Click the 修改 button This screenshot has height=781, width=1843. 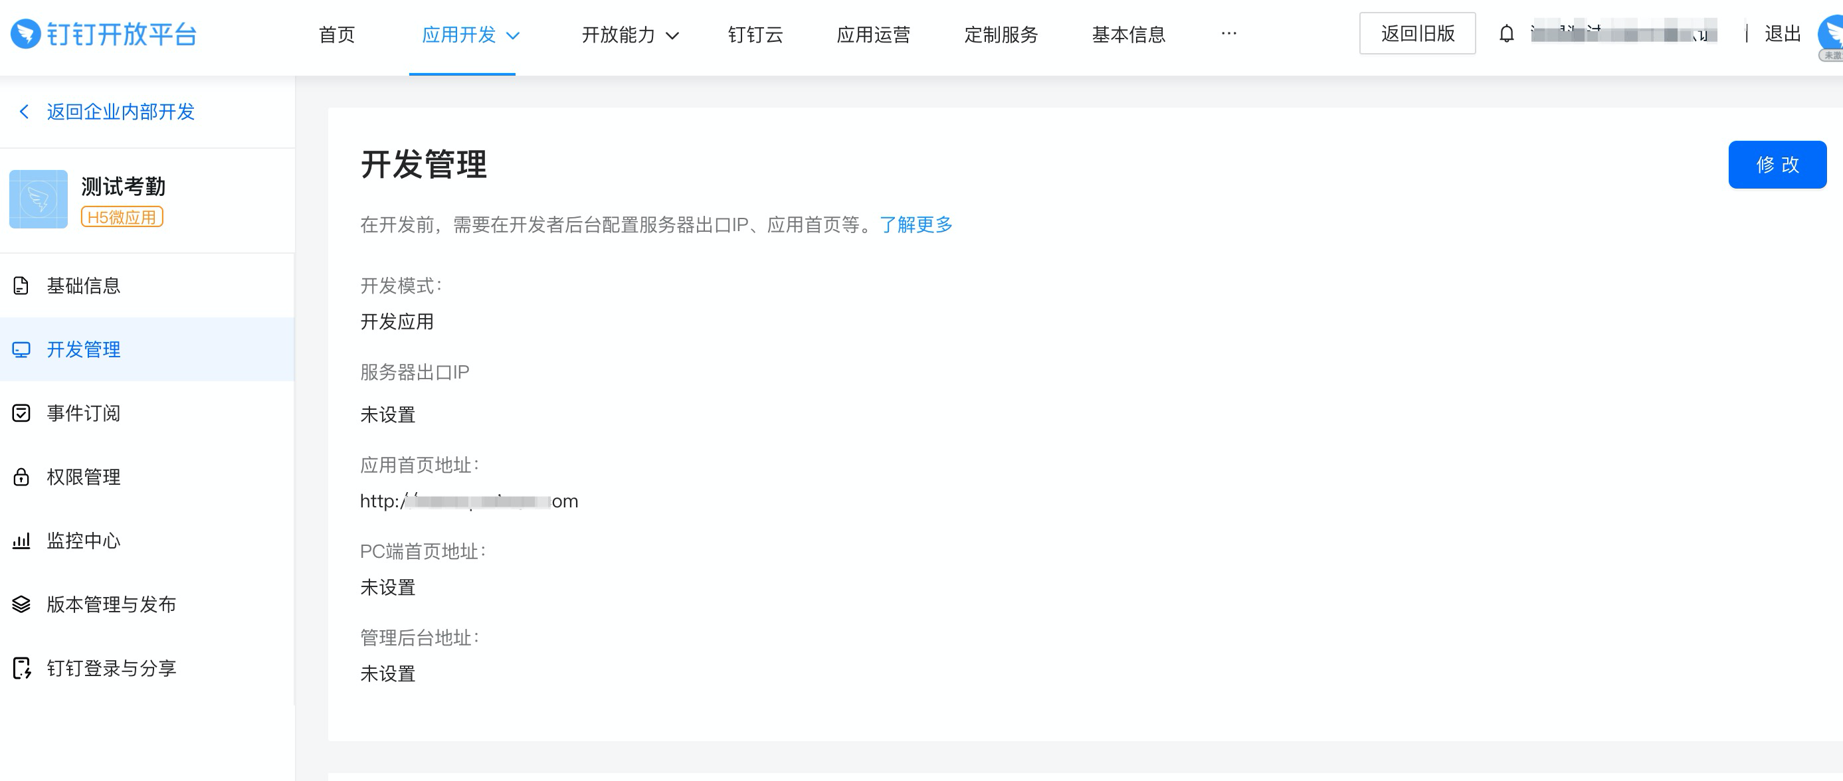(1777, 165)
